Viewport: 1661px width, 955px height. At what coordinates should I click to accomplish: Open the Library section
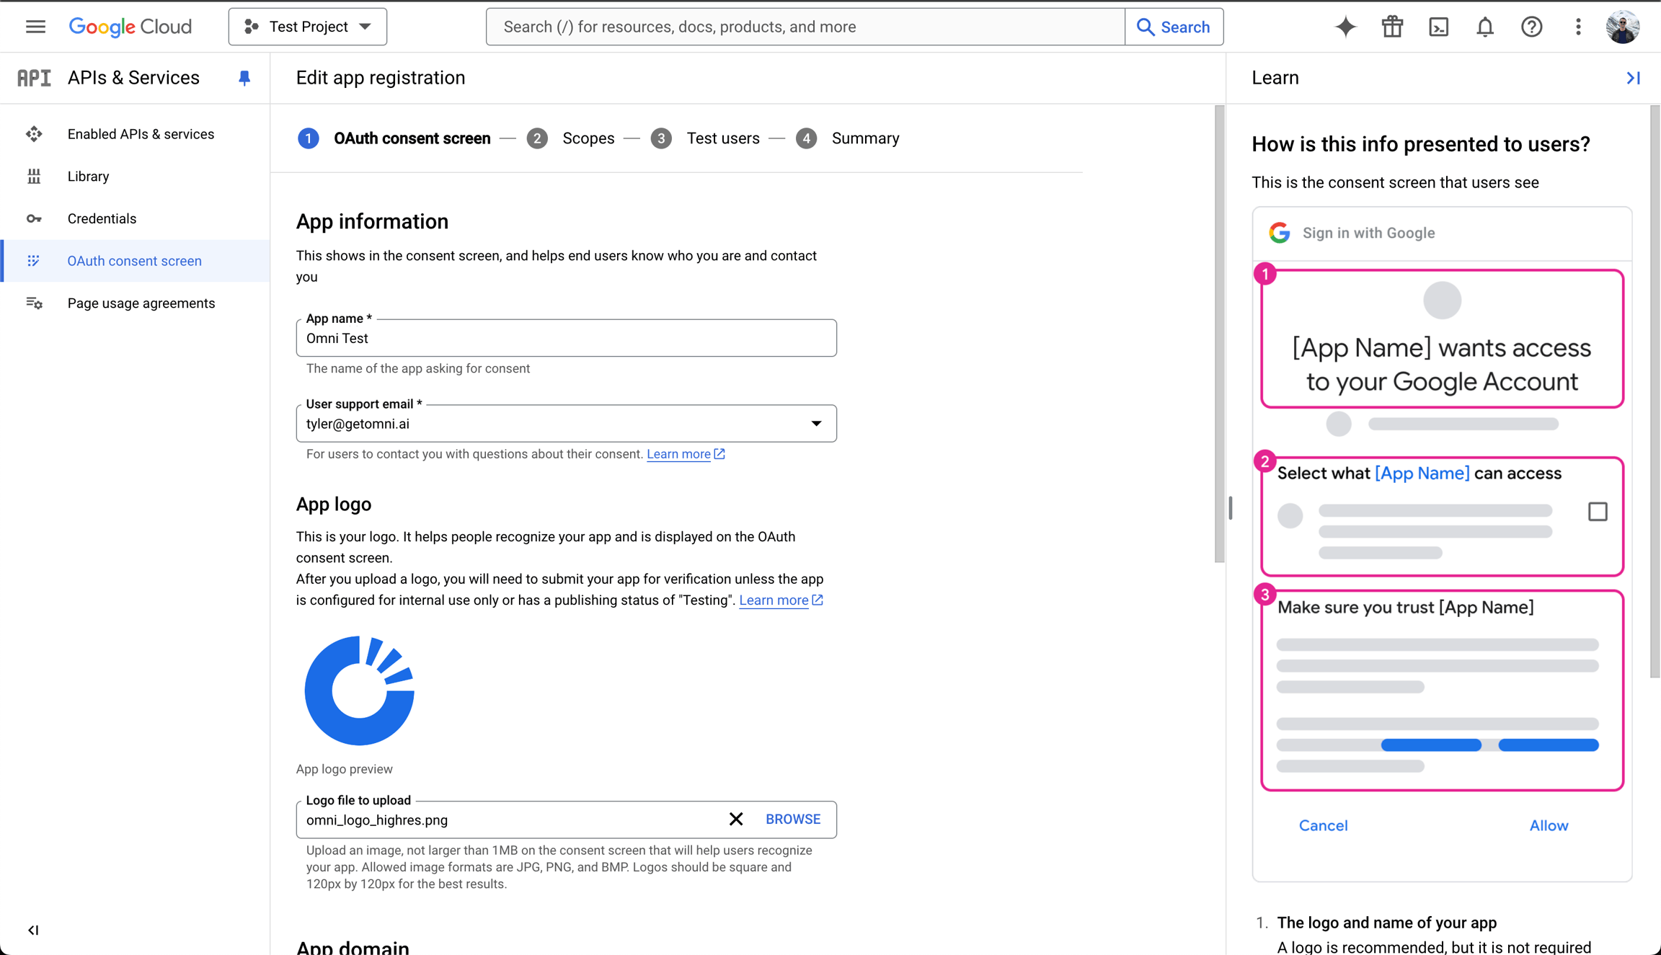(87, 176)
